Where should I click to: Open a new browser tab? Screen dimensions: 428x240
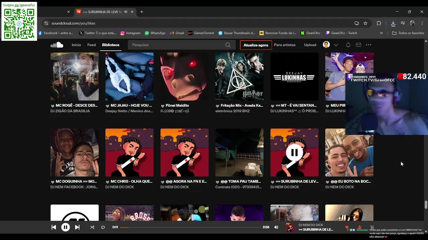tap(142, 12)
